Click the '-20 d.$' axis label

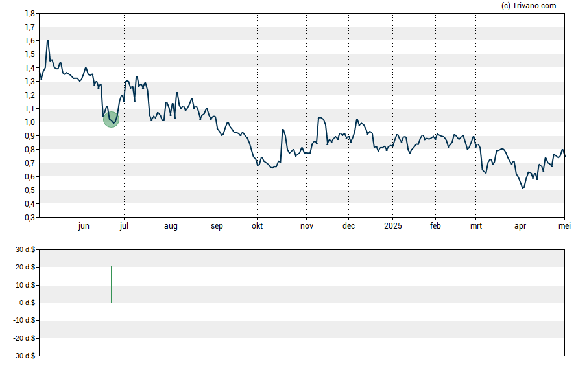[x=24, y=338]
